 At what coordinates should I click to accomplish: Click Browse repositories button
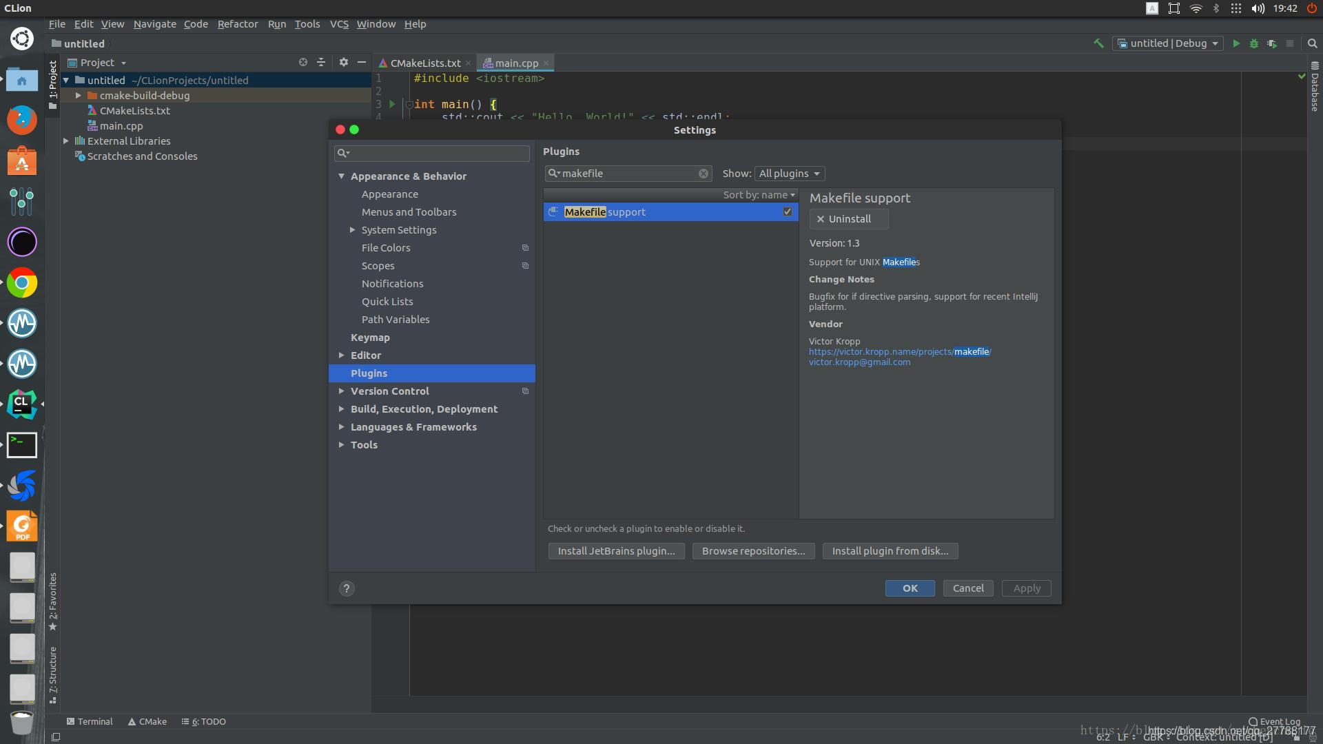pyautogui.click(x=753, y=551)
